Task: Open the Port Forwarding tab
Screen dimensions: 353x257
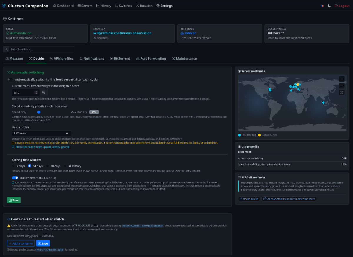Action: tap(151, 58)
